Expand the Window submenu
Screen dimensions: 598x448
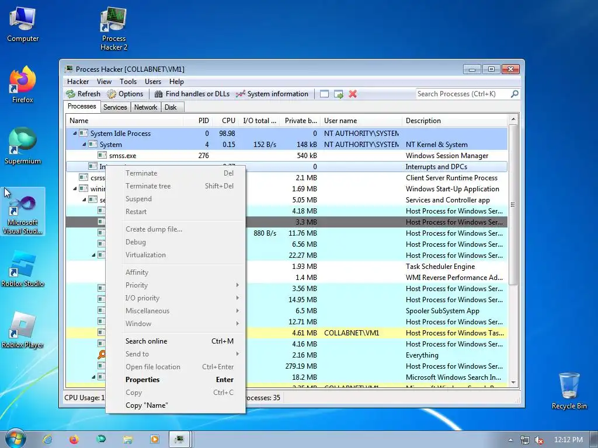183,323
